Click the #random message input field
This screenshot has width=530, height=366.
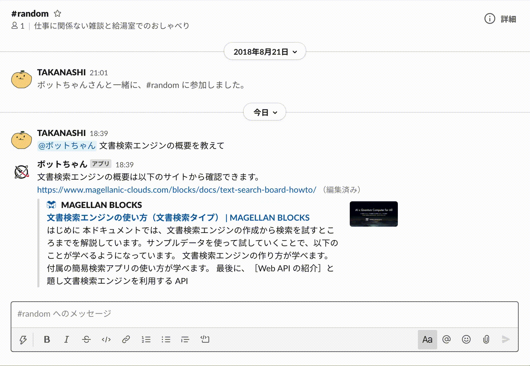click(x=264, y=314)
